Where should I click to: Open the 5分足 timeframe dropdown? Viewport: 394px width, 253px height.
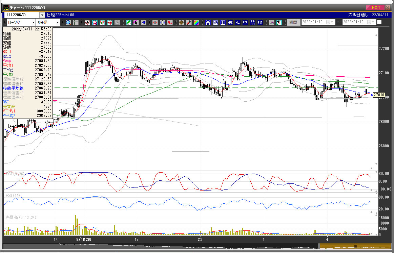pos(58,23)
